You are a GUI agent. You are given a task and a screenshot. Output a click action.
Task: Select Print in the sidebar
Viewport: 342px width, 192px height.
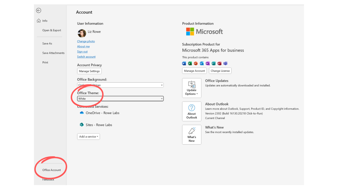click(45, 62)
